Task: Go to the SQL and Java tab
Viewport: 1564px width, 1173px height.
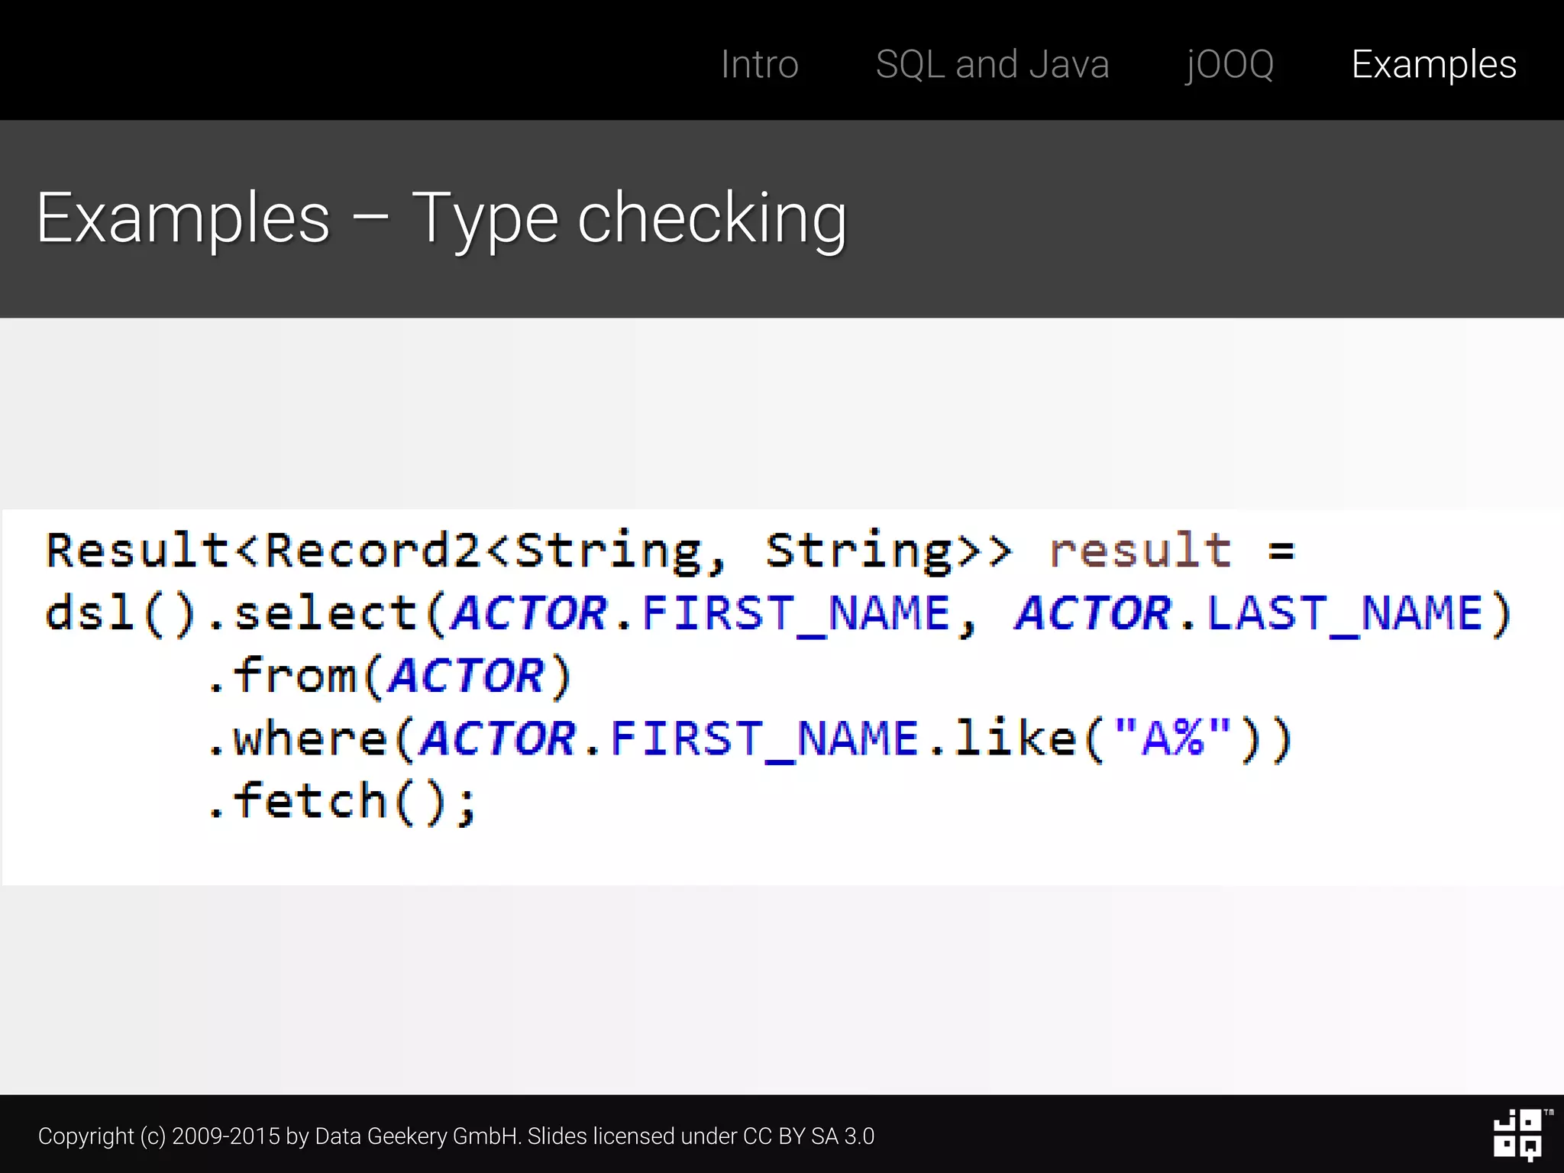Action: 992,64
